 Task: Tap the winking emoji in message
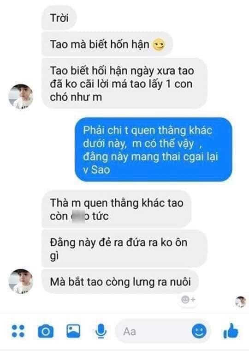(x=159, y=44)
